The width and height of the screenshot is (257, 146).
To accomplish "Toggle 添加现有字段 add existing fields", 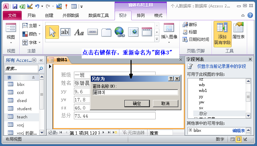I will coord(222,34).
